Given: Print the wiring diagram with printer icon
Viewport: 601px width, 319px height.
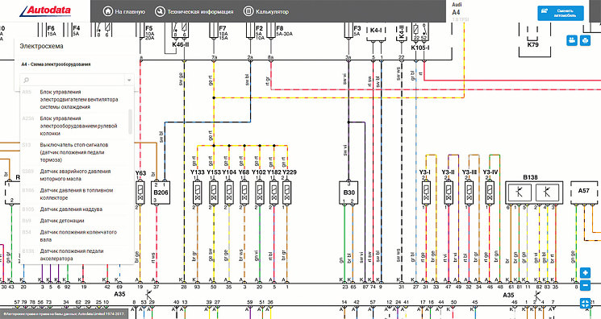Looking at the screenshot, I should (585, 40).
